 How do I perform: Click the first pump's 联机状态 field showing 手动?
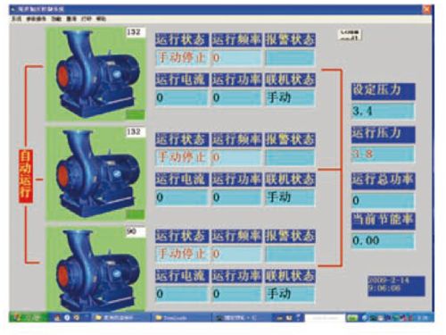coord(290,98)
